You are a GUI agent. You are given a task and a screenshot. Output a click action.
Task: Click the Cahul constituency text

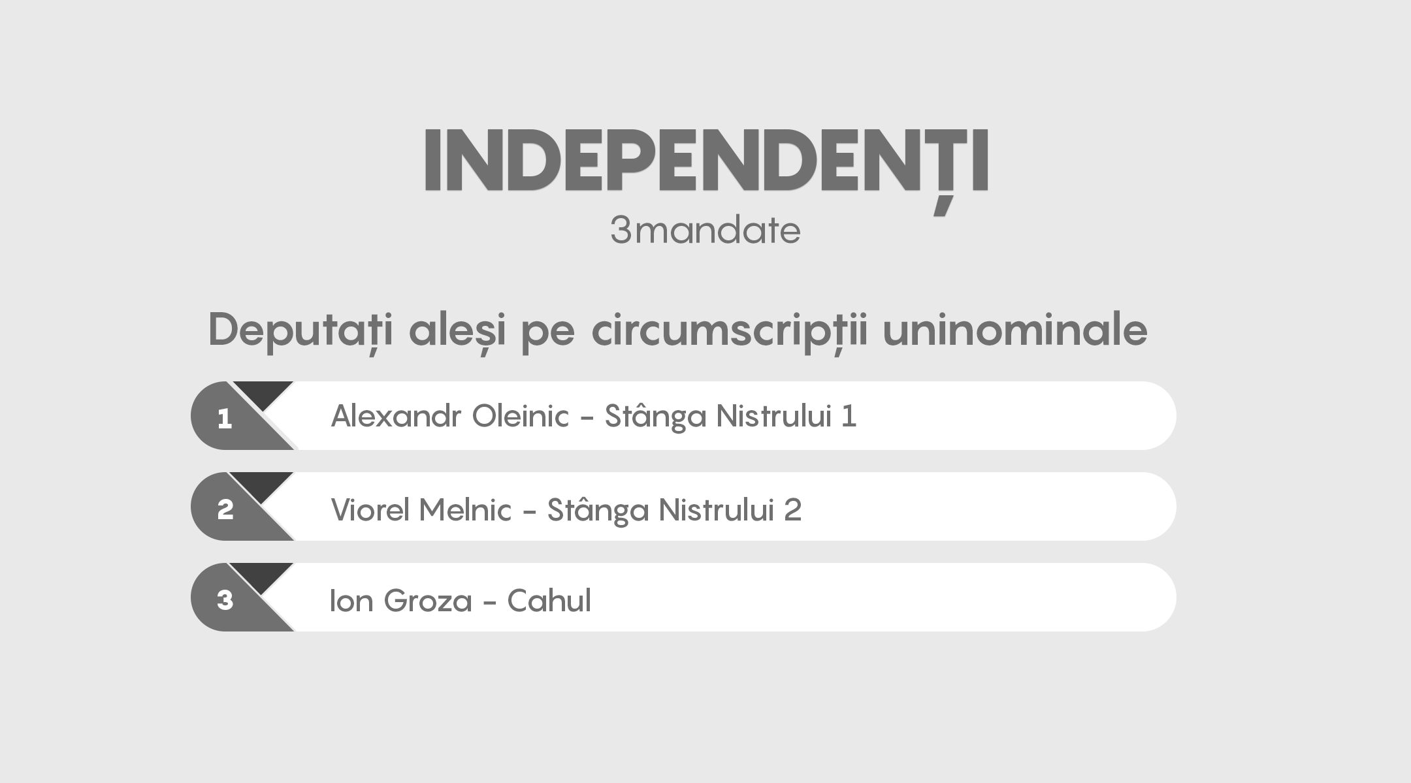click(x=549, y=600)
